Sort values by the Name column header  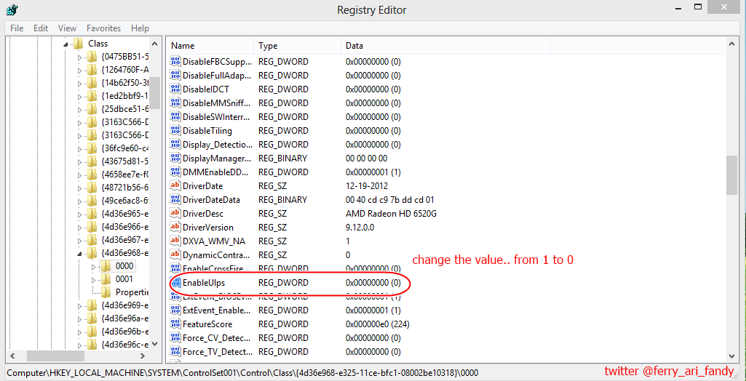[210, 46]
